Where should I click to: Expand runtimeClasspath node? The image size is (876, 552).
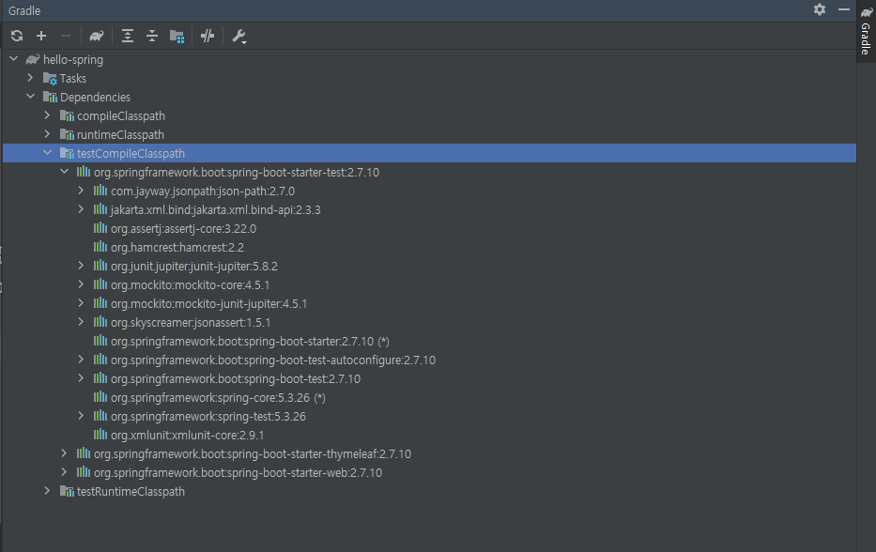[x=48, y=134]
